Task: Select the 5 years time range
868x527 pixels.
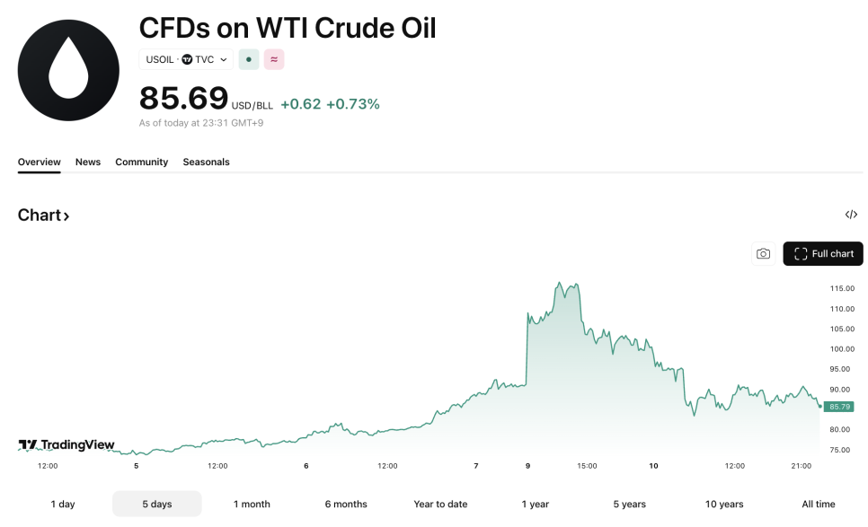Action: [x=630, y=505]
